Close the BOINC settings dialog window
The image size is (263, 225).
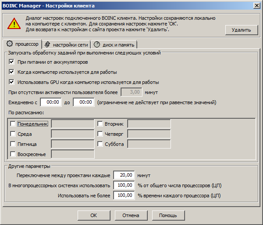tap(256, 5)
